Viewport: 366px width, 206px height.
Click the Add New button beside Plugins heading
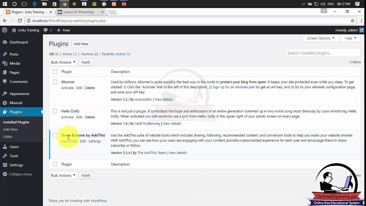tap(81, 44)
